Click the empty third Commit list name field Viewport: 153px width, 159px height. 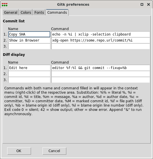29,46
